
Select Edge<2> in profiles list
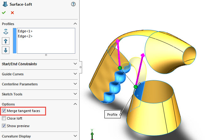[25, 36]
